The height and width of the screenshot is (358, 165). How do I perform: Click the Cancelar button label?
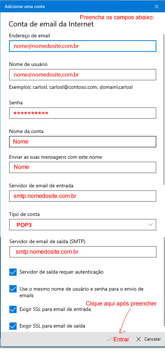pyautogui.click(x=152, y=339)
